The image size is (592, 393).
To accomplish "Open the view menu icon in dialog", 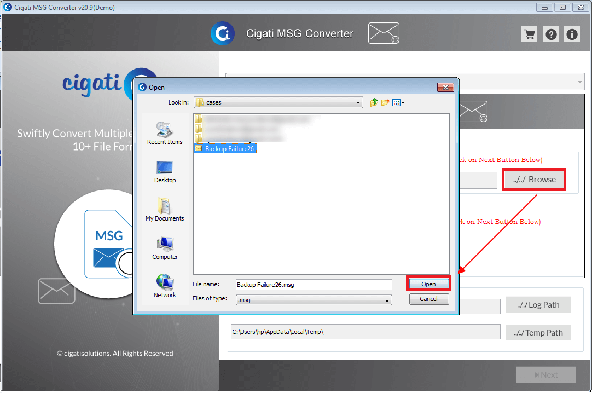I will [398, 102].
